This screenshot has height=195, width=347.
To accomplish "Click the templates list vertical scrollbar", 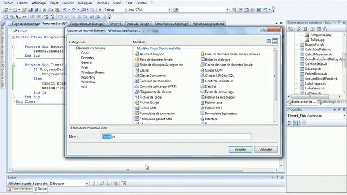I will tap(275, 76).
